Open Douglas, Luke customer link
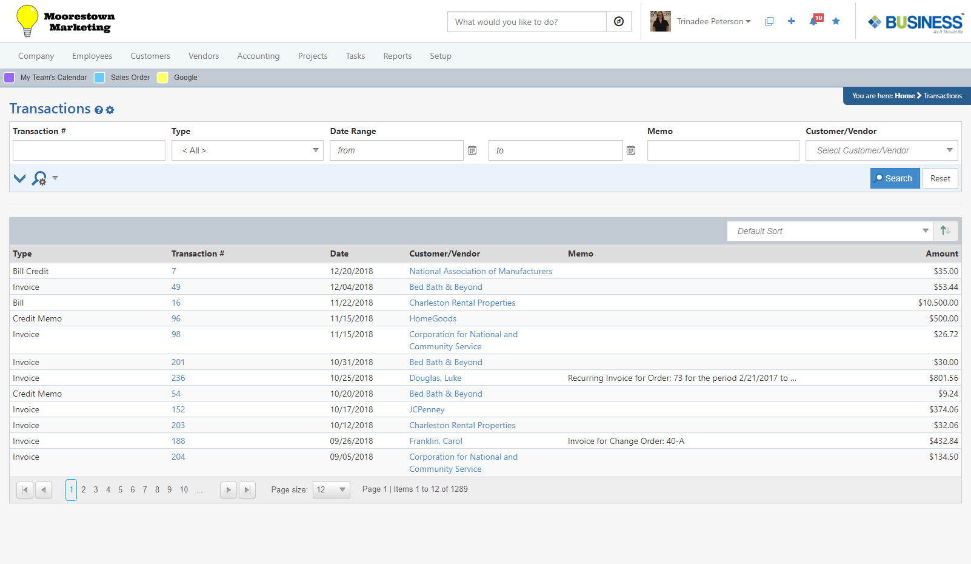 (x=435, y=378)
